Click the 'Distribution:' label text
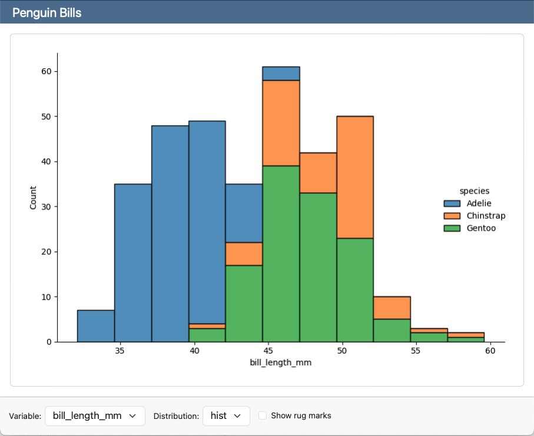534x436 pixels. 176,416
